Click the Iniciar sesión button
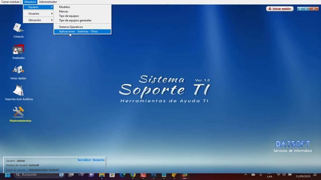This screenshot has width=321, height=180. (x=280, y=9)
